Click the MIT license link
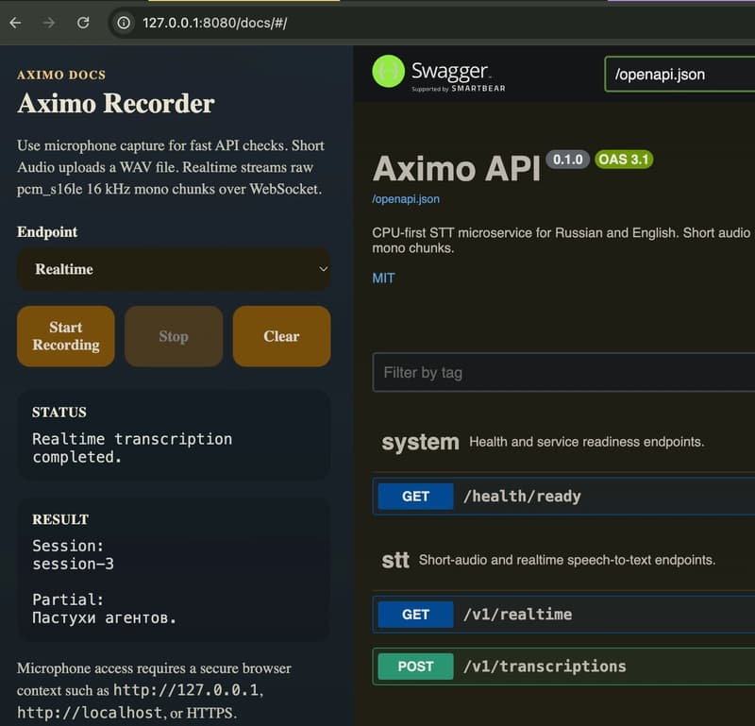The height and width of the screenshot is (726, 755). click(x=383, y=278)
